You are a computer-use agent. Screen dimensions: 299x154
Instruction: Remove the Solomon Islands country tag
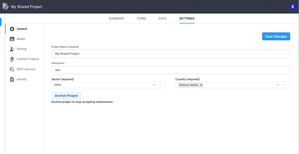coord(201,85)
